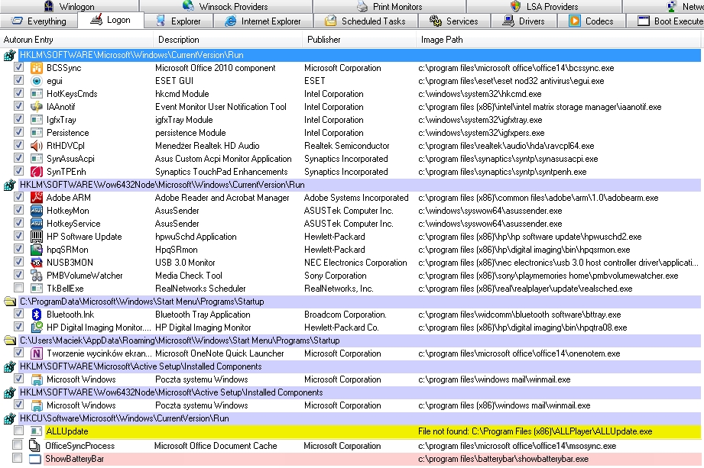This screenshot has height=468, width=704.
Task: Click the HotKeysCmds entry icon
Action: pos(37,94)
